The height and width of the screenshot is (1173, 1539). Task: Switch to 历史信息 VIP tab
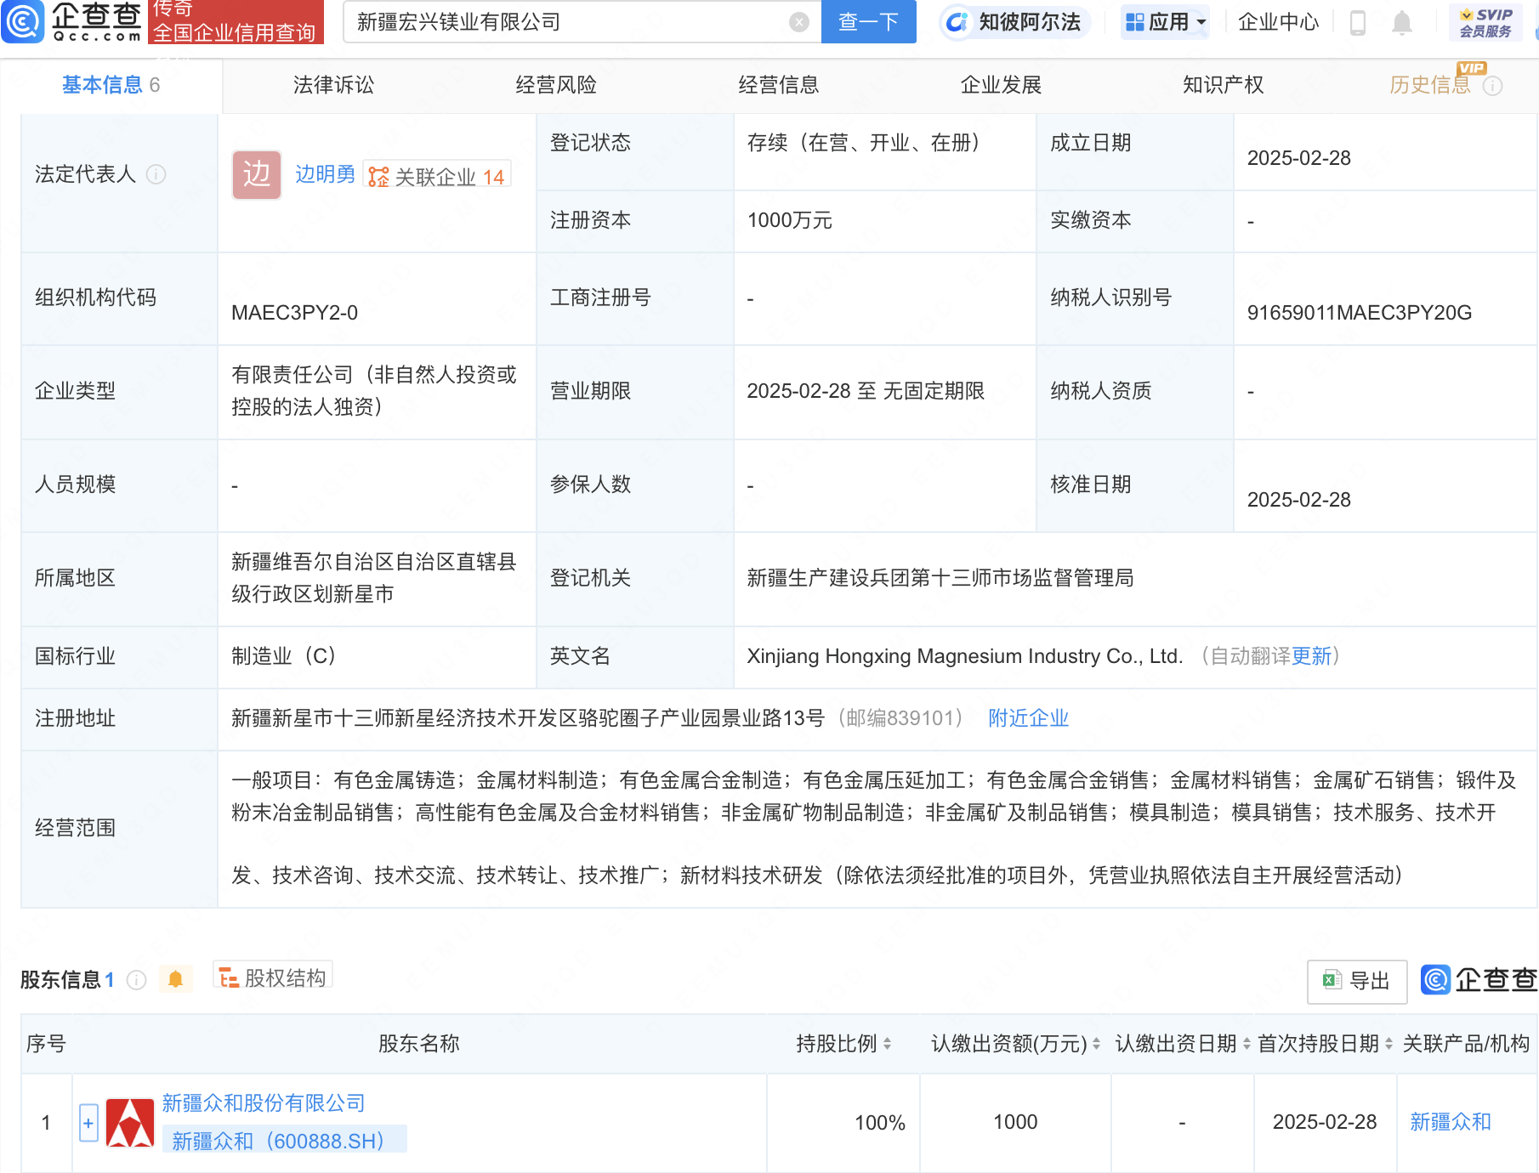pos(1430,85)
